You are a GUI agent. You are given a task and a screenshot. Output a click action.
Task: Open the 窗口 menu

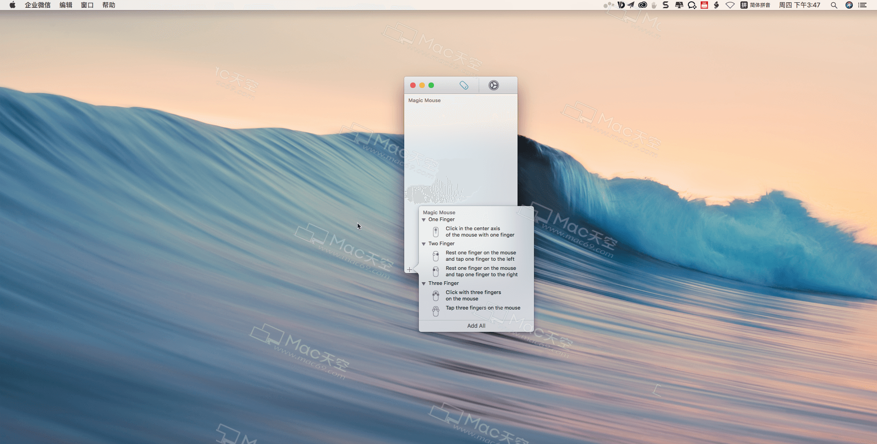(x=87, y=5)
